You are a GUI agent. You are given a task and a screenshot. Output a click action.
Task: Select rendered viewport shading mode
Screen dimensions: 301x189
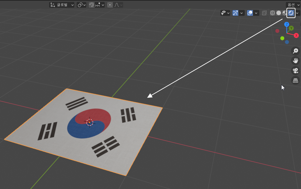click(x=291, y=13)
